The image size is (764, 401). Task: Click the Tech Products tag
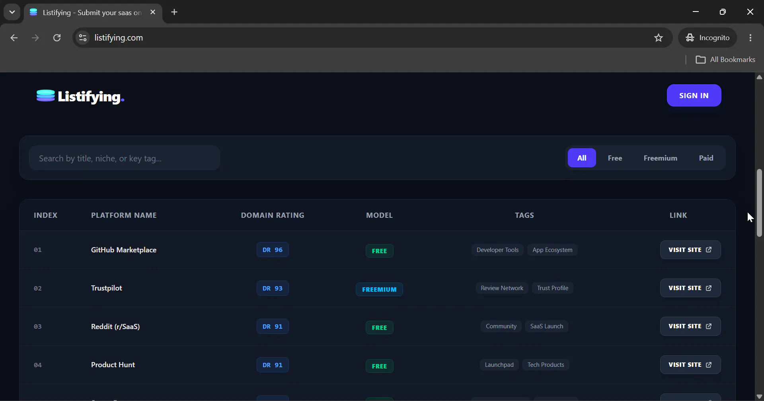pyautogui.click(x=546, y=365)
